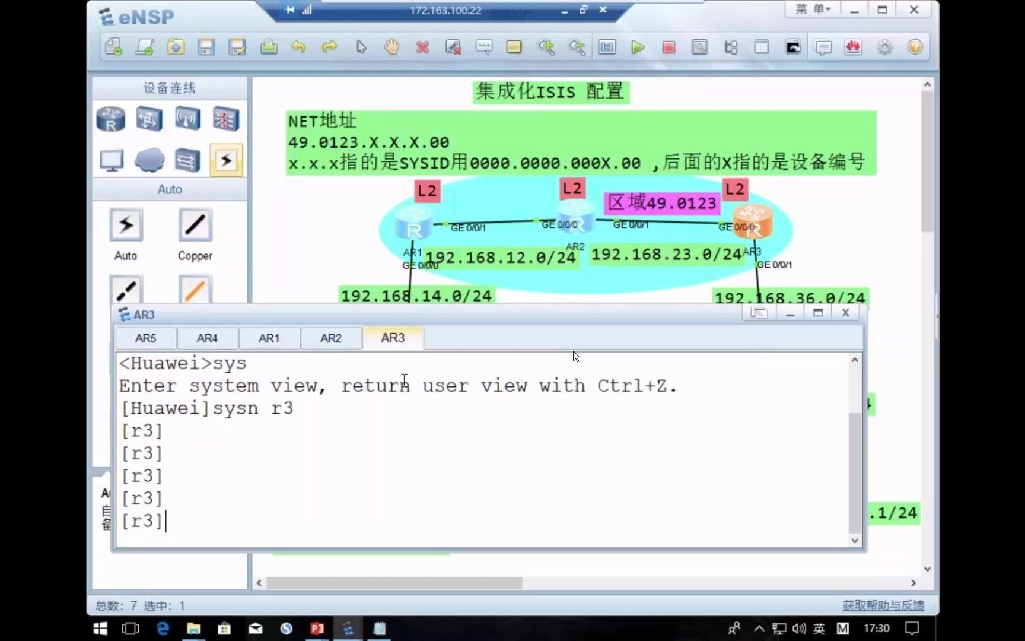Select the Firewall device category icon
This screenshot has height=641, width=1025.
pyautogui.click(x=226, y=119)
